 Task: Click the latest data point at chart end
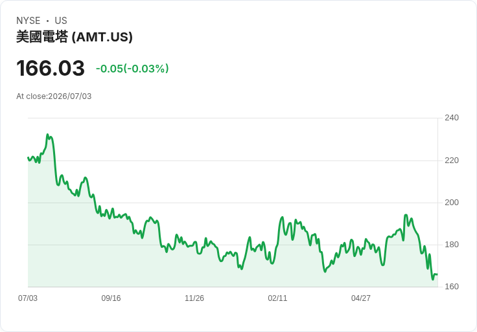tap(437, 274)
